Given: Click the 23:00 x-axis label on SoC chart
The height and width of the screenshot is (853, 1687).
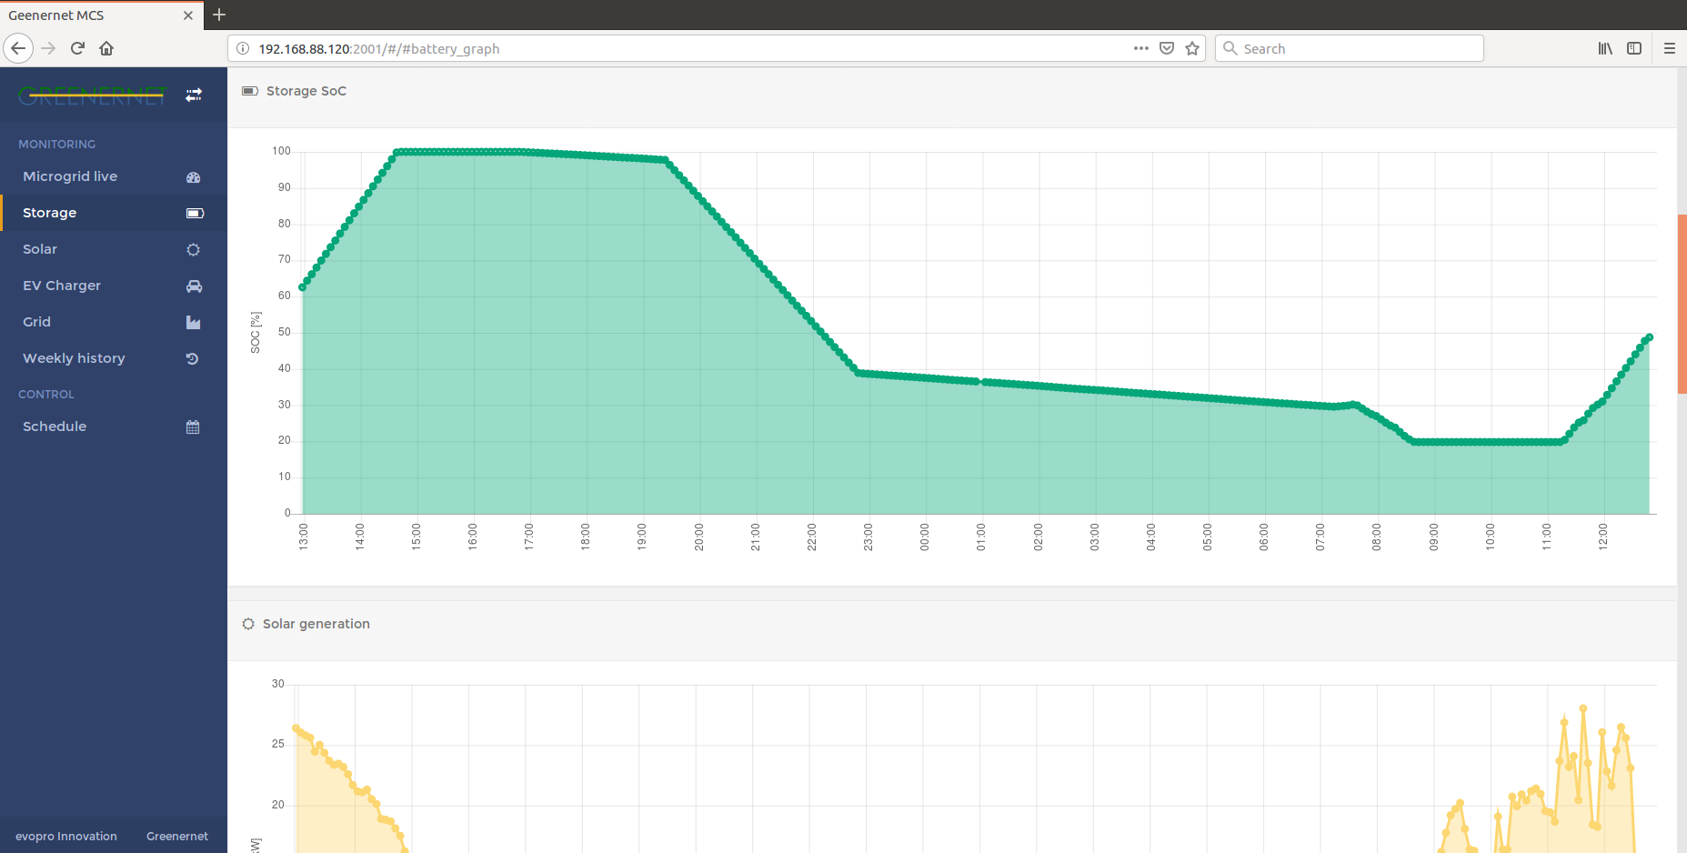Looking at the screenshot, I should tap(869, 537).
